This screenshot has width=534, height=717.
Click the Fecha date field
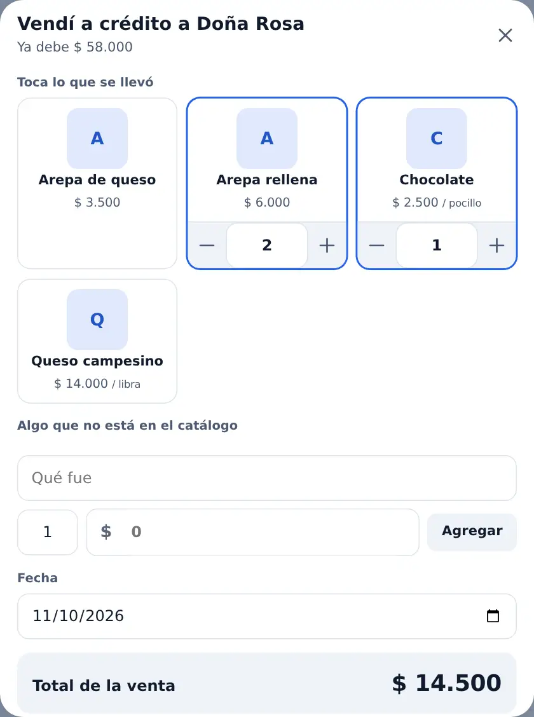[267, 616]
